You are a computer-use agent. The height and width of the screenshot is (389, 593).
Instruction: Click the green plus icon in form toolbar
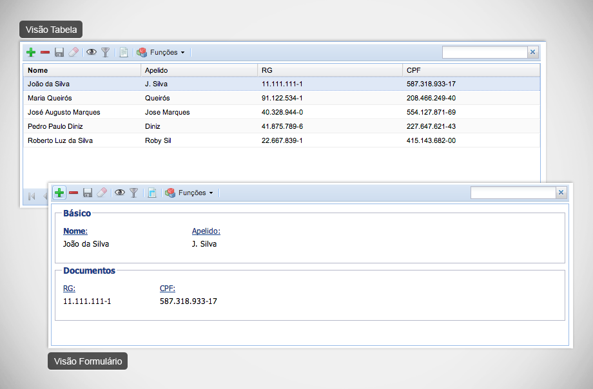(x=59, y=193)
